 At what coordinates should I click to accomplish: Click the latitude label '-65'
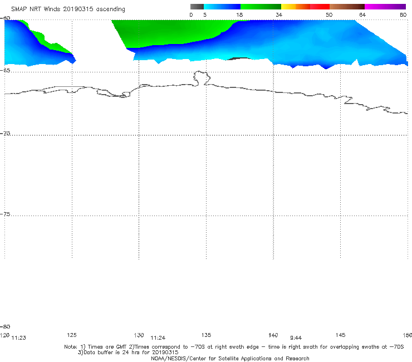pos(5,70)
